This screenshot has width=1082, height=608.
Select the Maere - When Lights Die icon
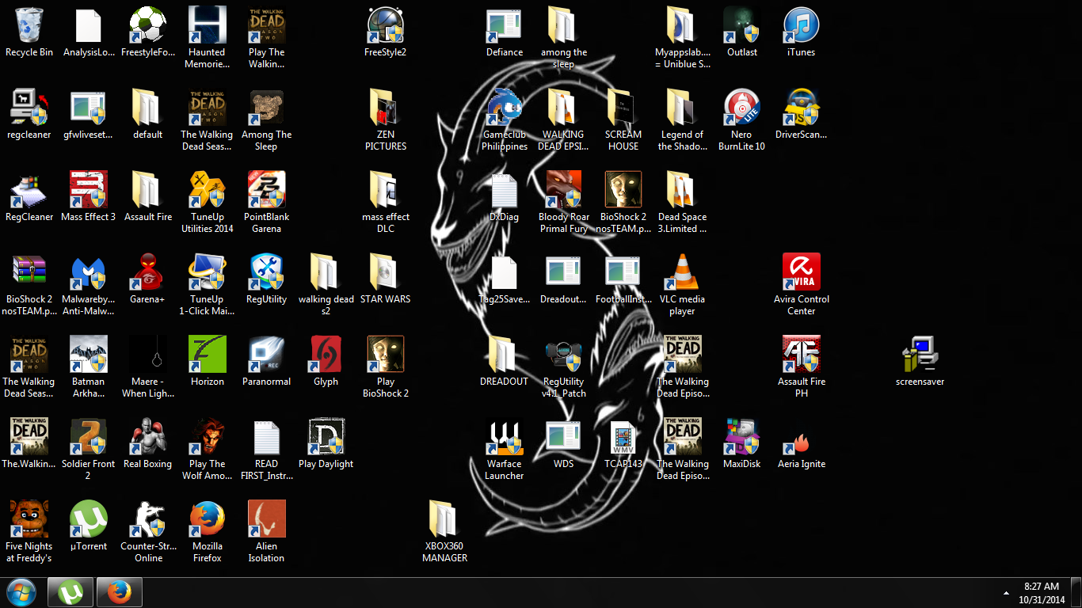tap(148, 355)
